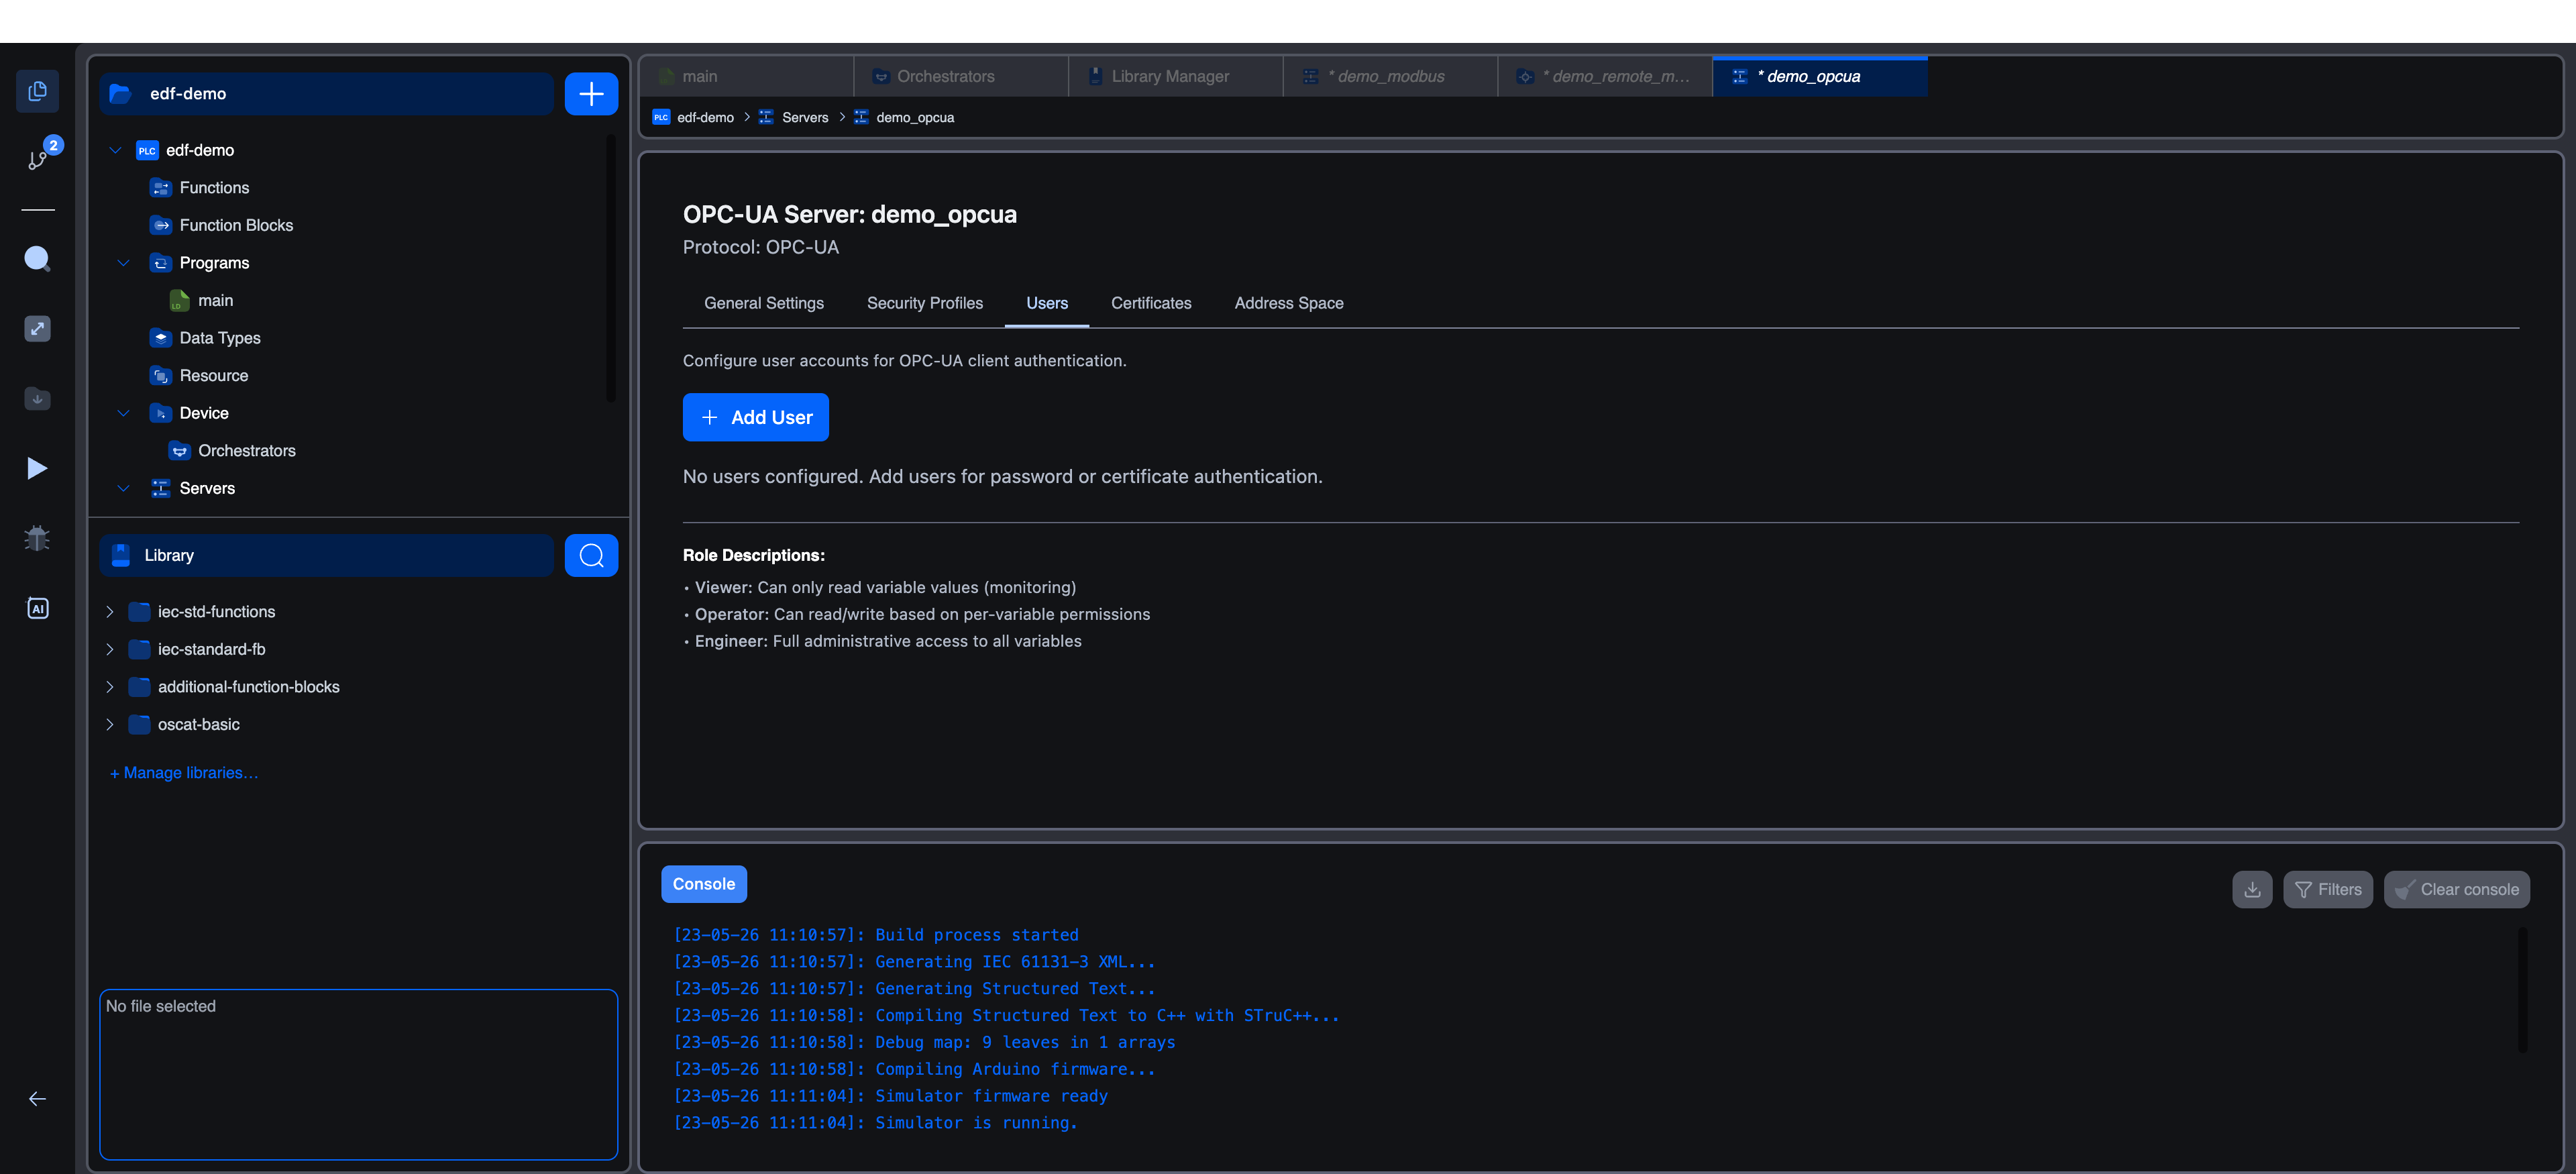Click the Functions folder icon

coord(160,188)
